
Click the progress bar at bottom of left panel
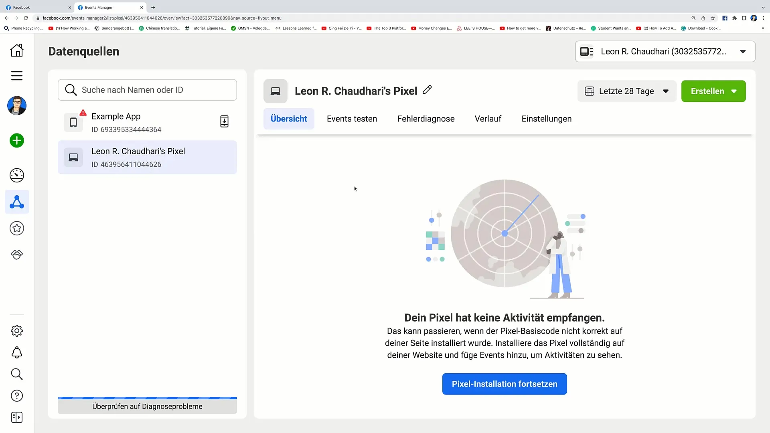pyautogui.click(x=147, y=398)
